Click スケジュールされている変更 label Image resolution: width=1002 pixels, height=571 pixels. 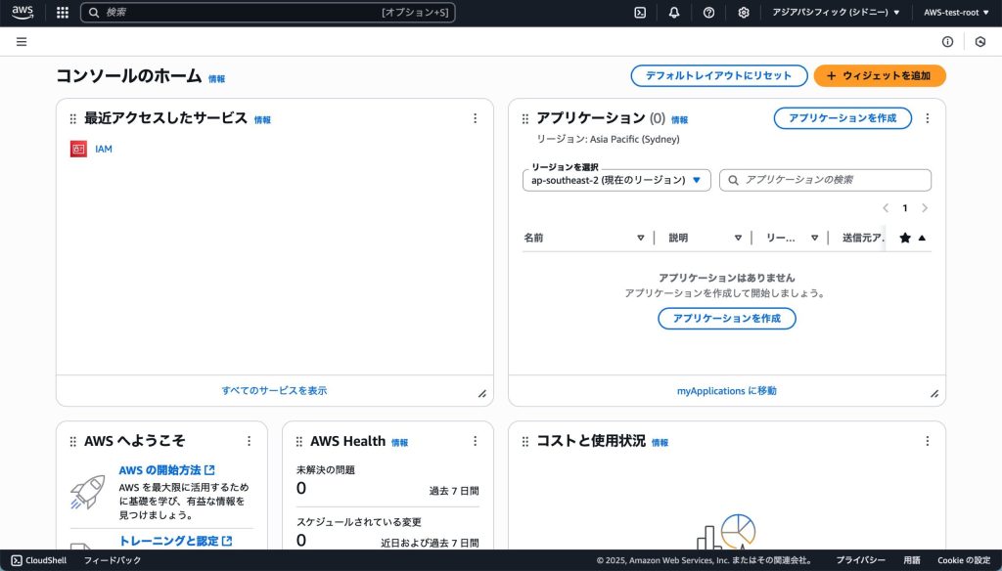click(358, 522)
